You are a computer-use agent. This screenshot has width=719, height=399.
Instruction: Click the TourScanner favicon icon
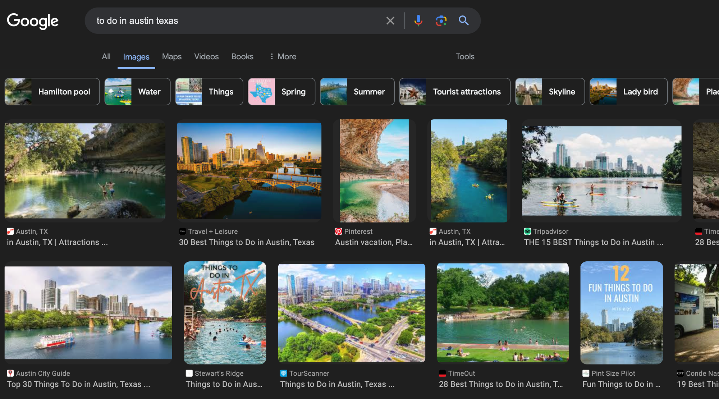(x=284, y=373)
